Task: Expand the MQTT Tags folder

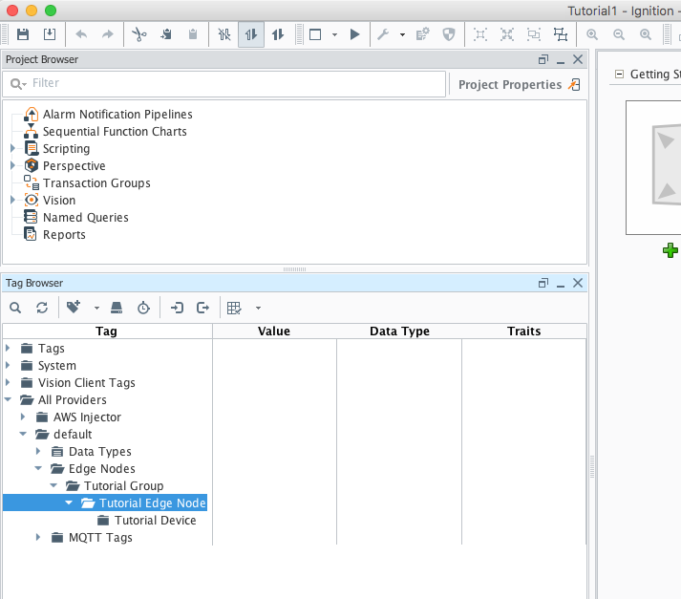Action: [x=39, y=537]
